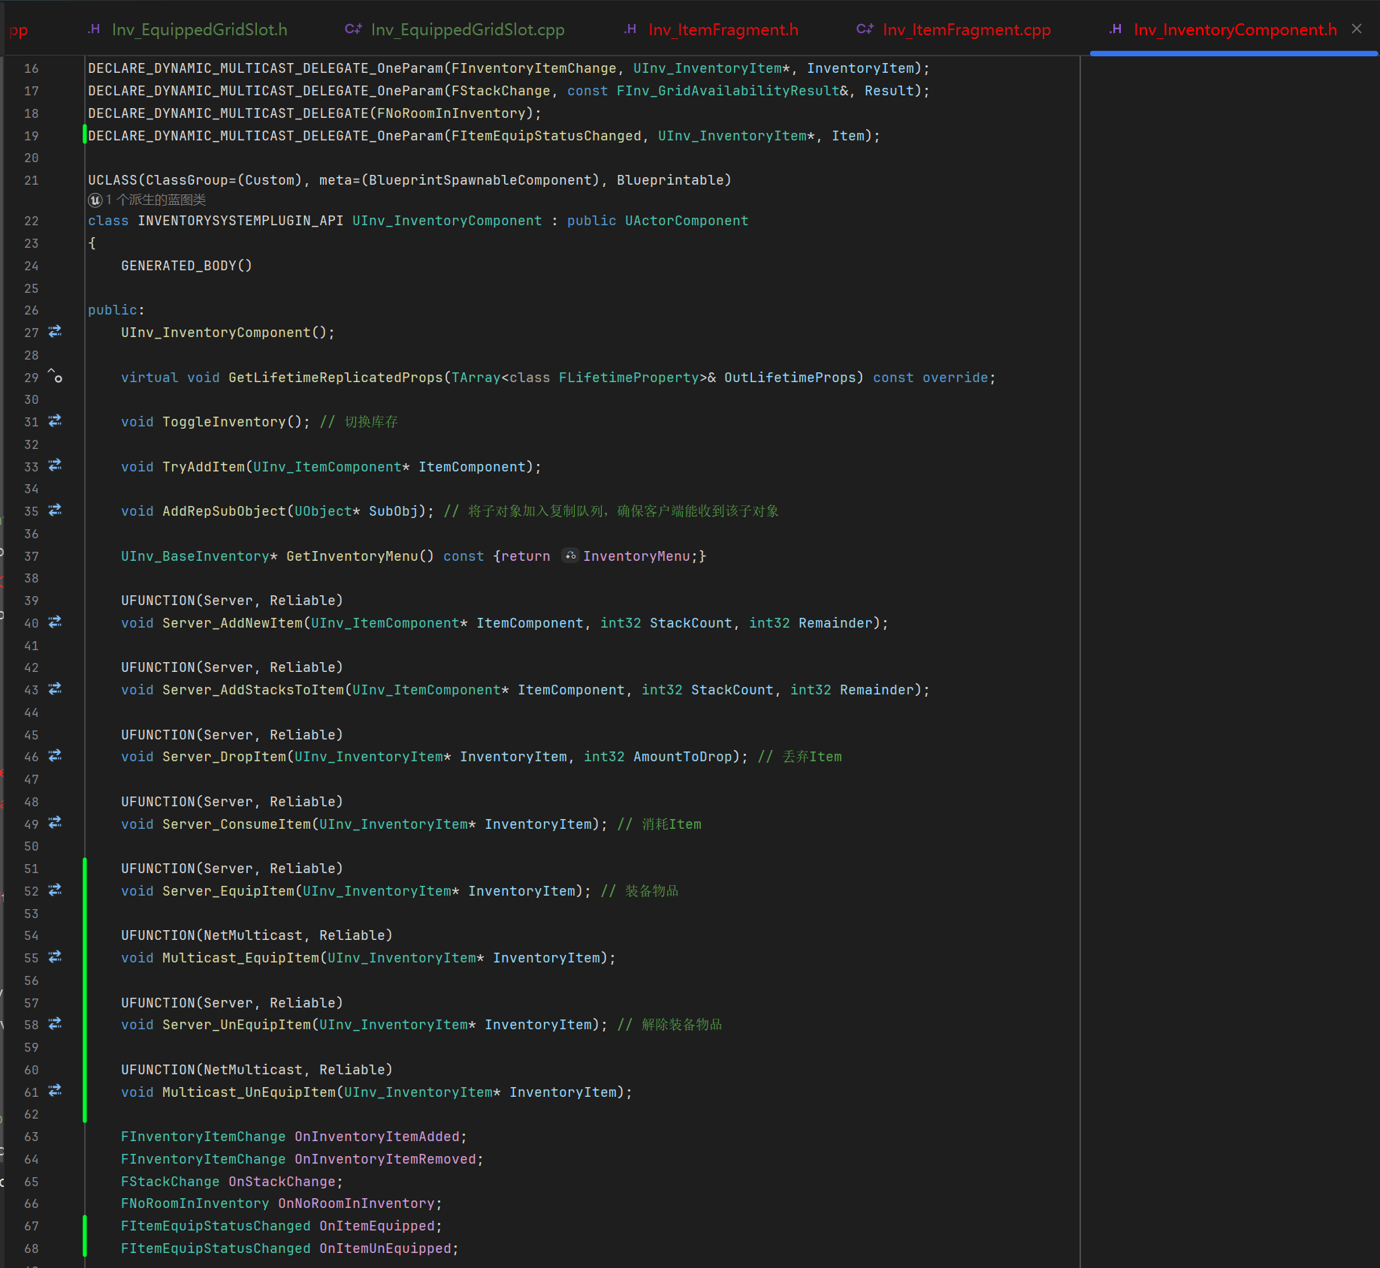1380x1268 pixels.
Task: Switch to the Inv_EquippedGridSlot.h tab
Action: (x=188, y=29)
